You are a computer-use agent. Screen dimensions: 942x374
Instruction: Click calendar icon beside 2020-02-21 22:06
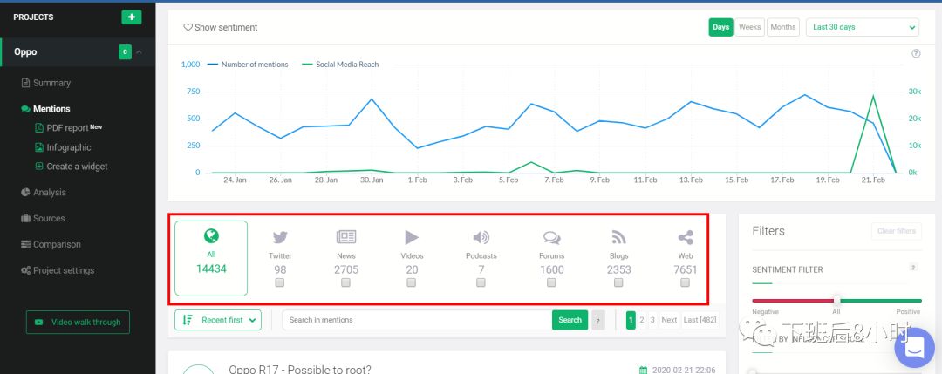644,370
